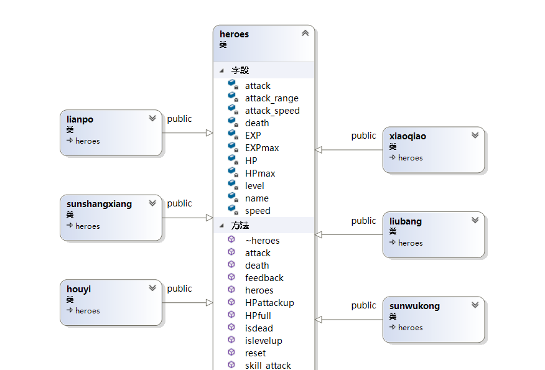The image size is (545, 370).
Task: Click the islevelup method icon
Action: tap(231, 340)
